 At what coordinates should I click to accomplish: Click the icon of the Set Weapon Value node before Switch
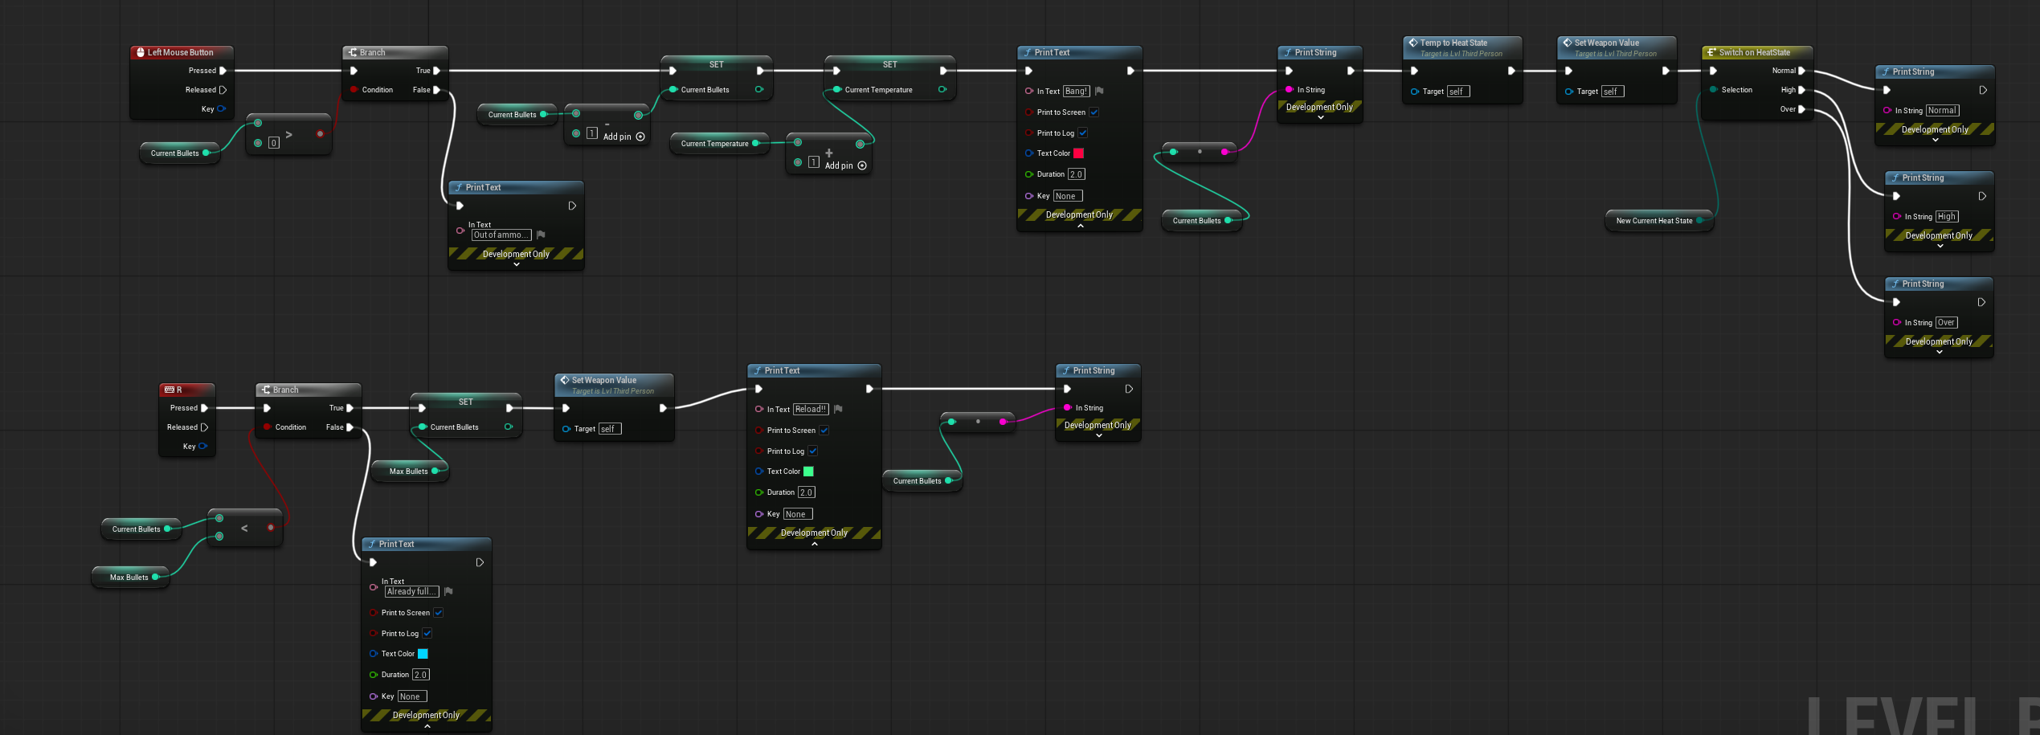click(1568, 43)
